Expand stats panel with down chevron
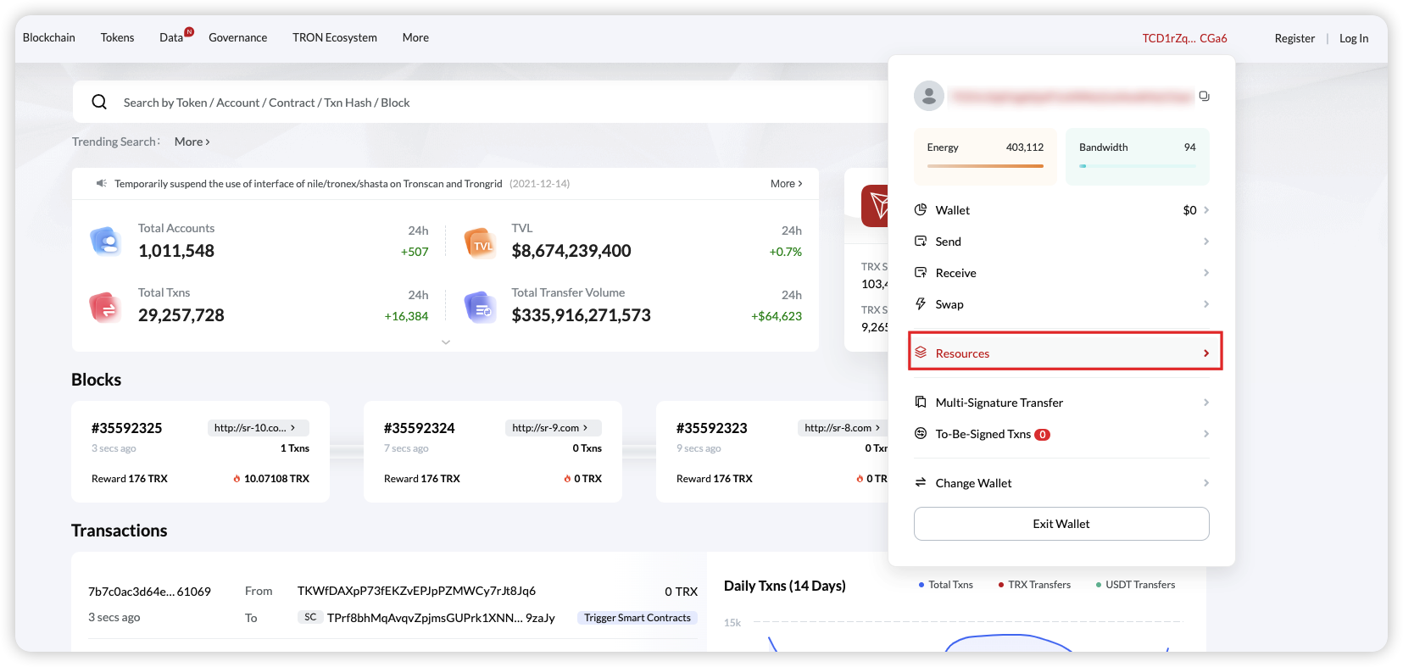The height and width of the screenshot is (667, 1403). tap(445, 342)
